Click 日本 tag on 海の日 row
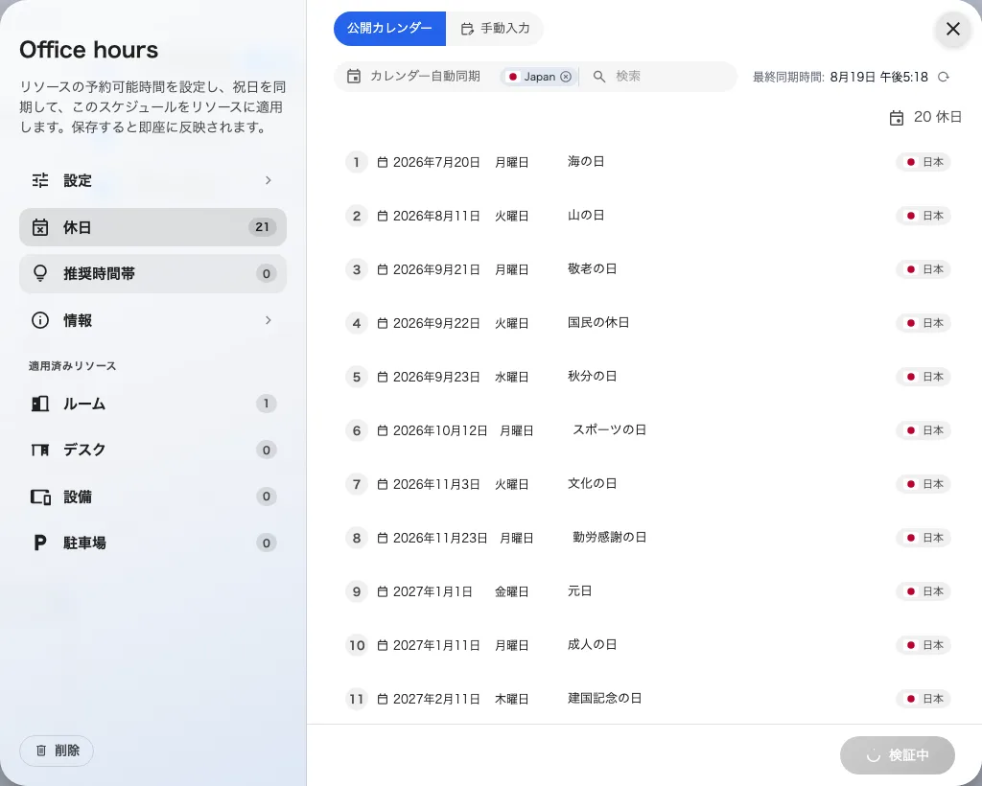This screenshot has width=982, height=786. click(x=924, y=162)
